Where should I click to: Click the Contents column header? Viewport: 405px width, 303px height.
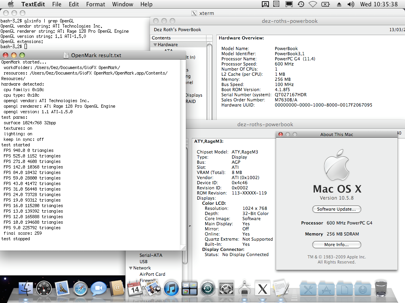179,38
